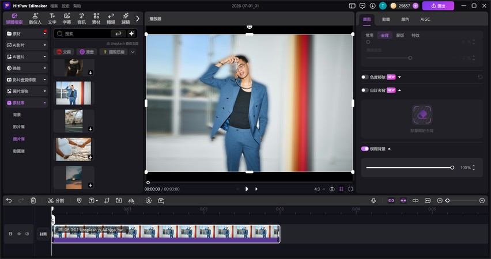This screenshot has height=259, width=491.
Task: Switch to the 顏色 tab
Action: click(x=405, y=20)
